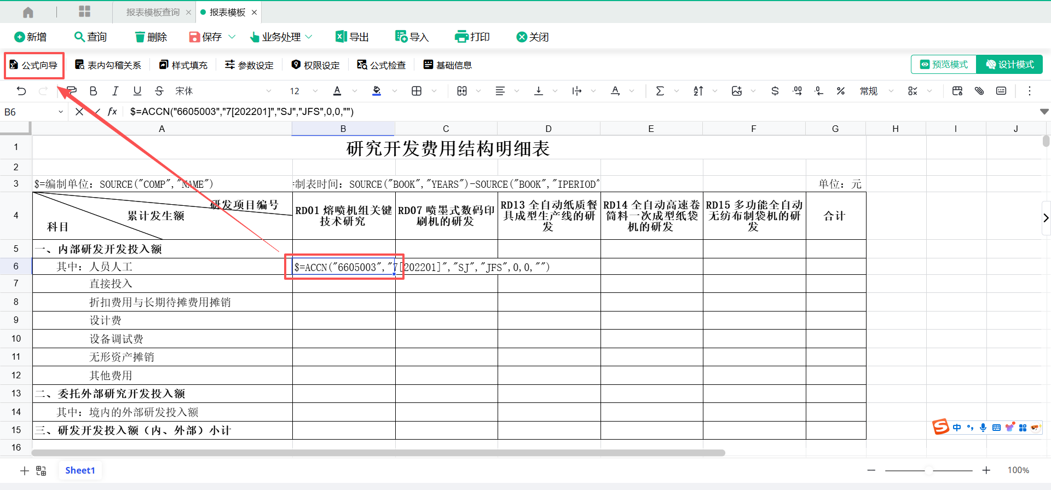
Task: Apply strikethrough to the cell text
Action: (159, 91)
